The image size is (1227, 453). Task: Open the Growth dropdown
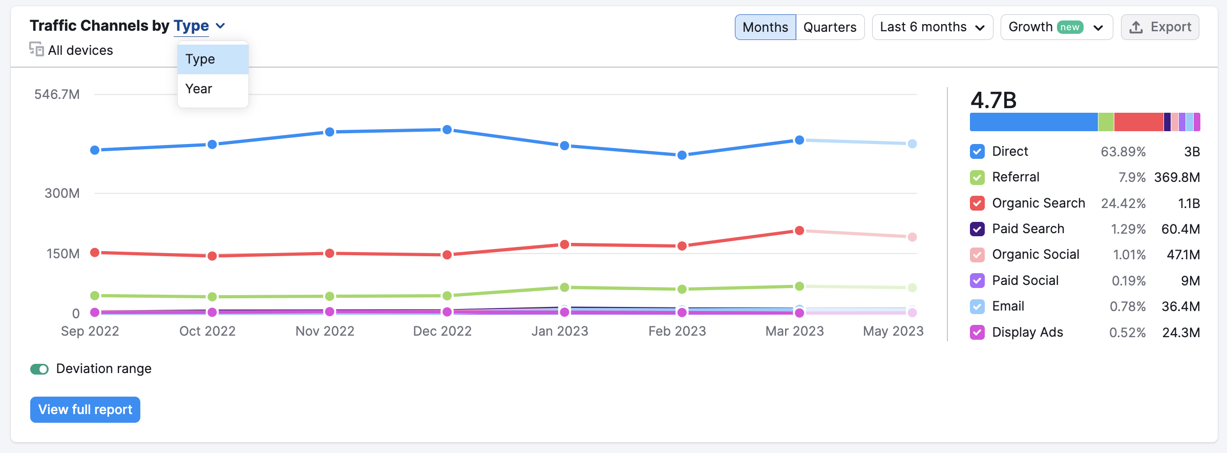click(x=1056, y=27)
